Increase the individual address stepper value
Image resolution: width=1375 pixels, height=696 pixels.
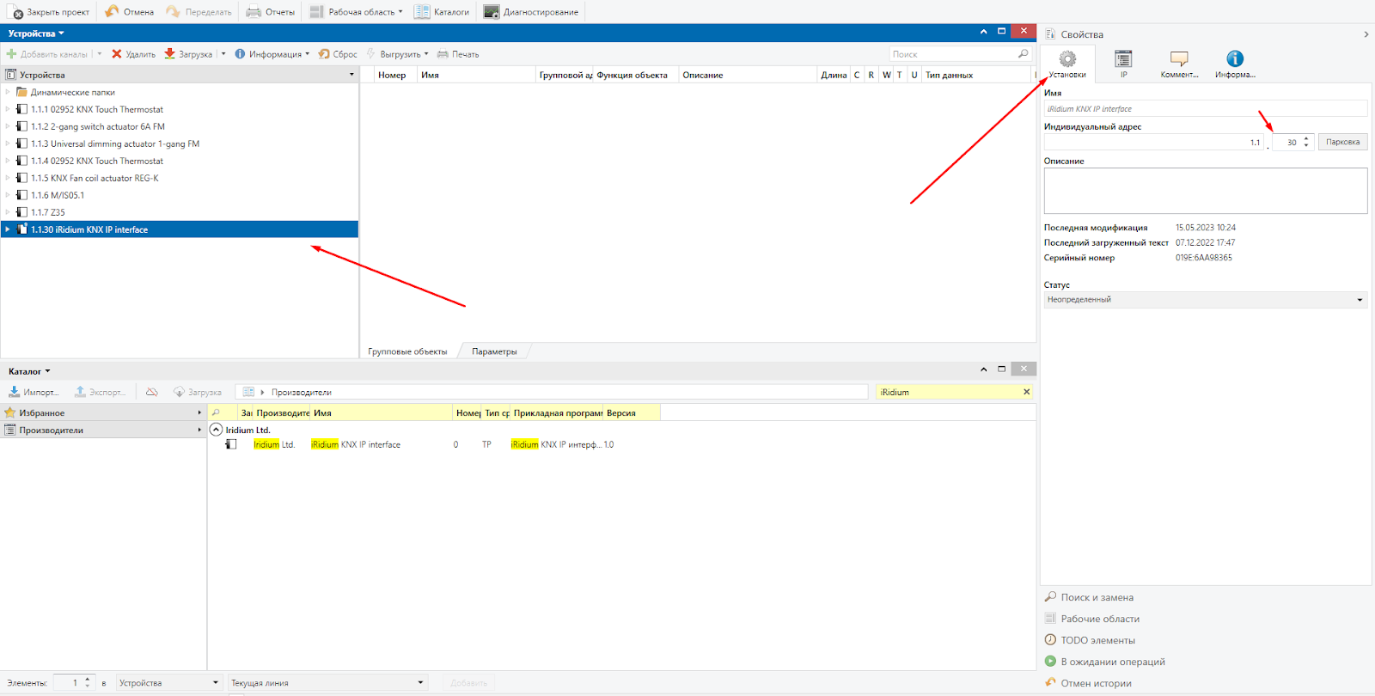[x=1306, y=138]
